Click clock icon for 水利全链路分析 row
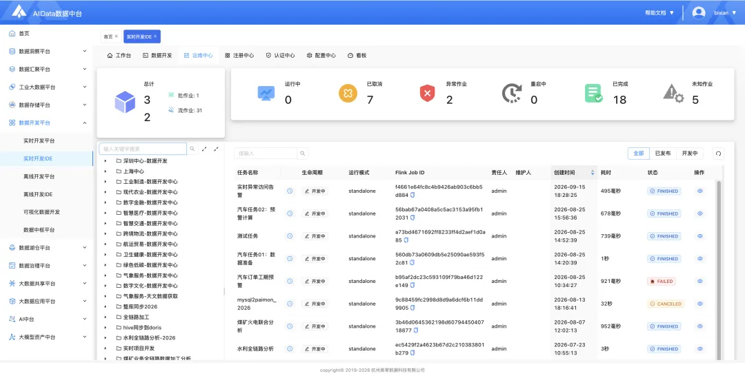The image size is (745, 378). tap(290, 348)
